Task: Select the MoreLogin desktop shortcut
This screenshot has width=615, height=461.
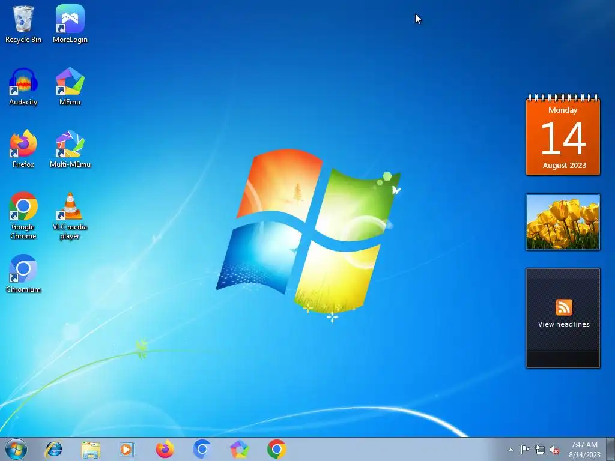Action: pos(70,24)
